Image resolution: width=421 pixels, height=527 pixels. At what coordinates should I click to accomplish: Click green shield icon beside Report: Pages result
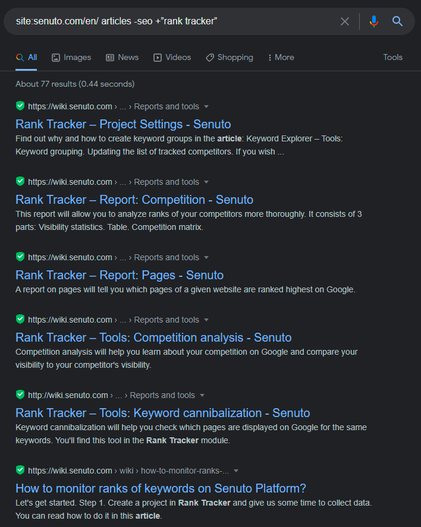[20, 257]
